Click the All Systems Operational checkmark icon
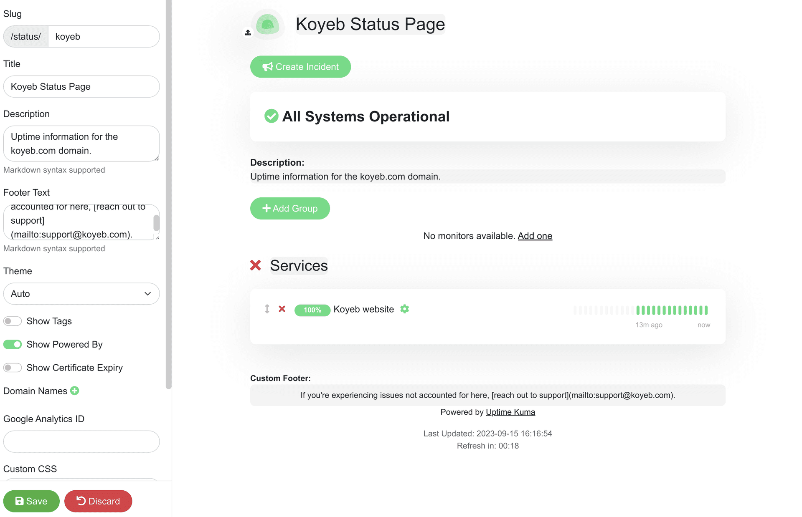This screenshot has height=517, width=802. (x=271, y=116)
